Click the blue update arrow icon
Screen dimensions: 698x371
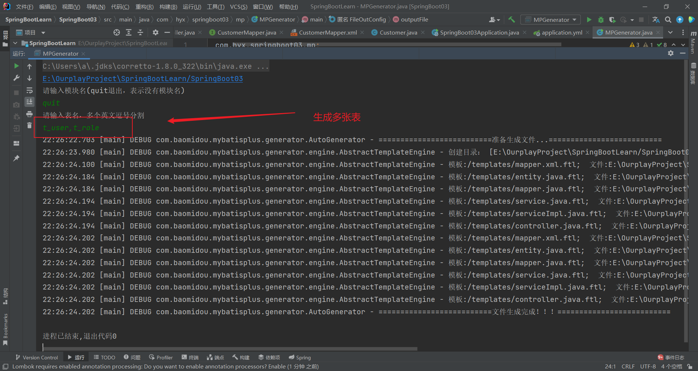(680, 20)
